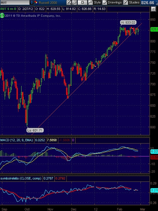Click the MACD (12, 20, 9, EMA) study label
Viewport: 158px width, 211px height.
coord(16,140)
